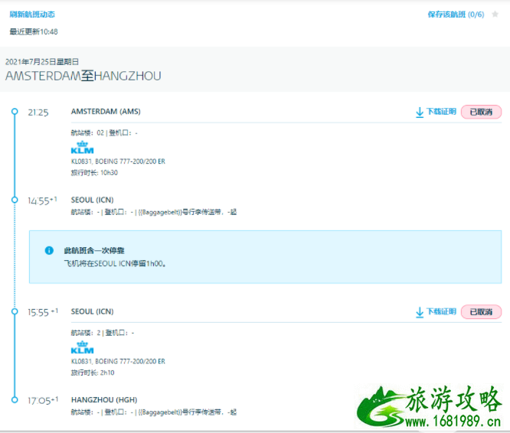This screenshot has width=510, height=433.
Task: Click 此航班含一次停靠 notice title
Action: (x=94, y=250)
